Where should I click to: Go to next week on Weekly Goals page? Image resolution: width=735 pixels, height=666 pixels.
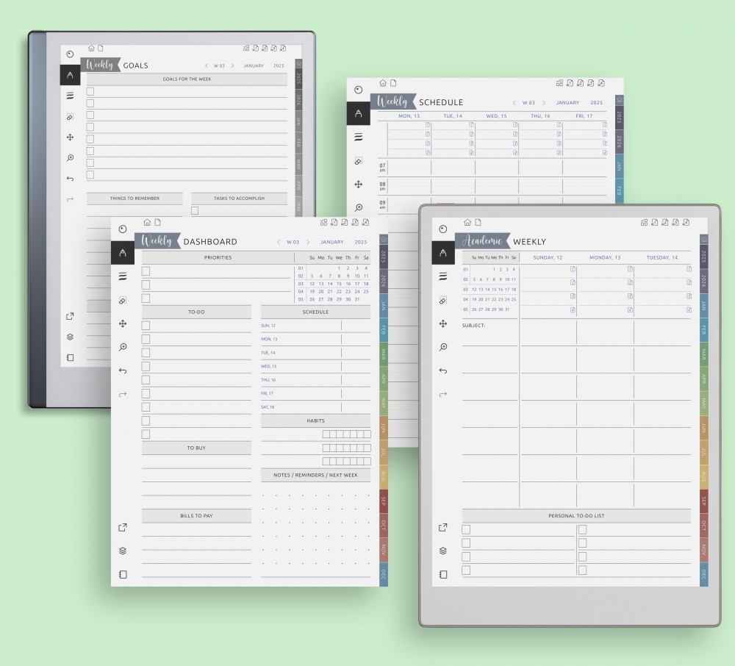click(x=232, y=65)
